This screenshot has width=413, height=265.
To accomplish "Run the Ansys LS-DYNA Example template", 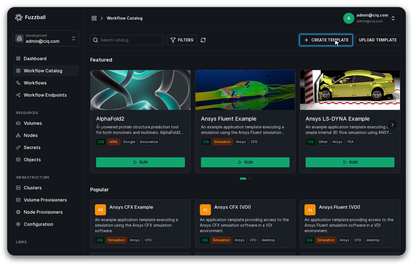I will point(350,162).
